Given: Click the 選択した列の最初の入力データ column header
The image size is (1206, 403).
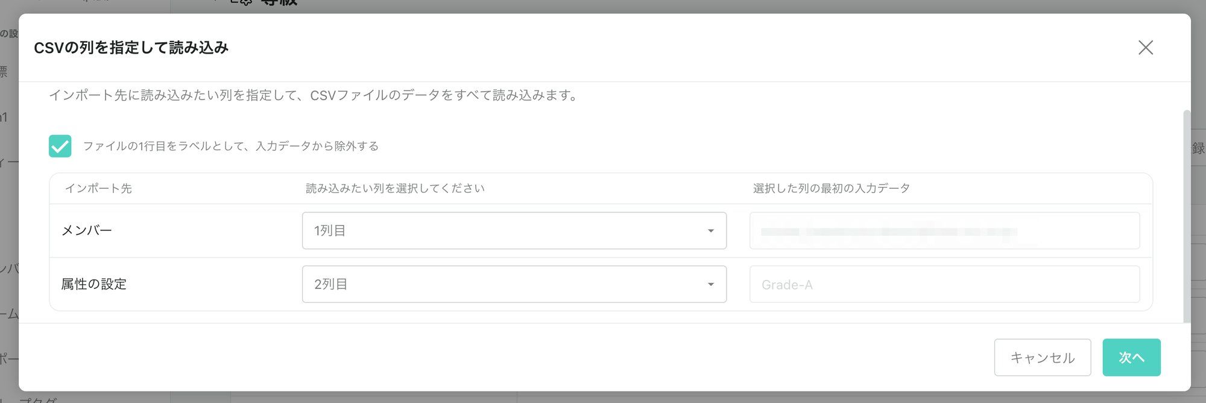Looking at the screenshot, I should [x=831, y=188].
